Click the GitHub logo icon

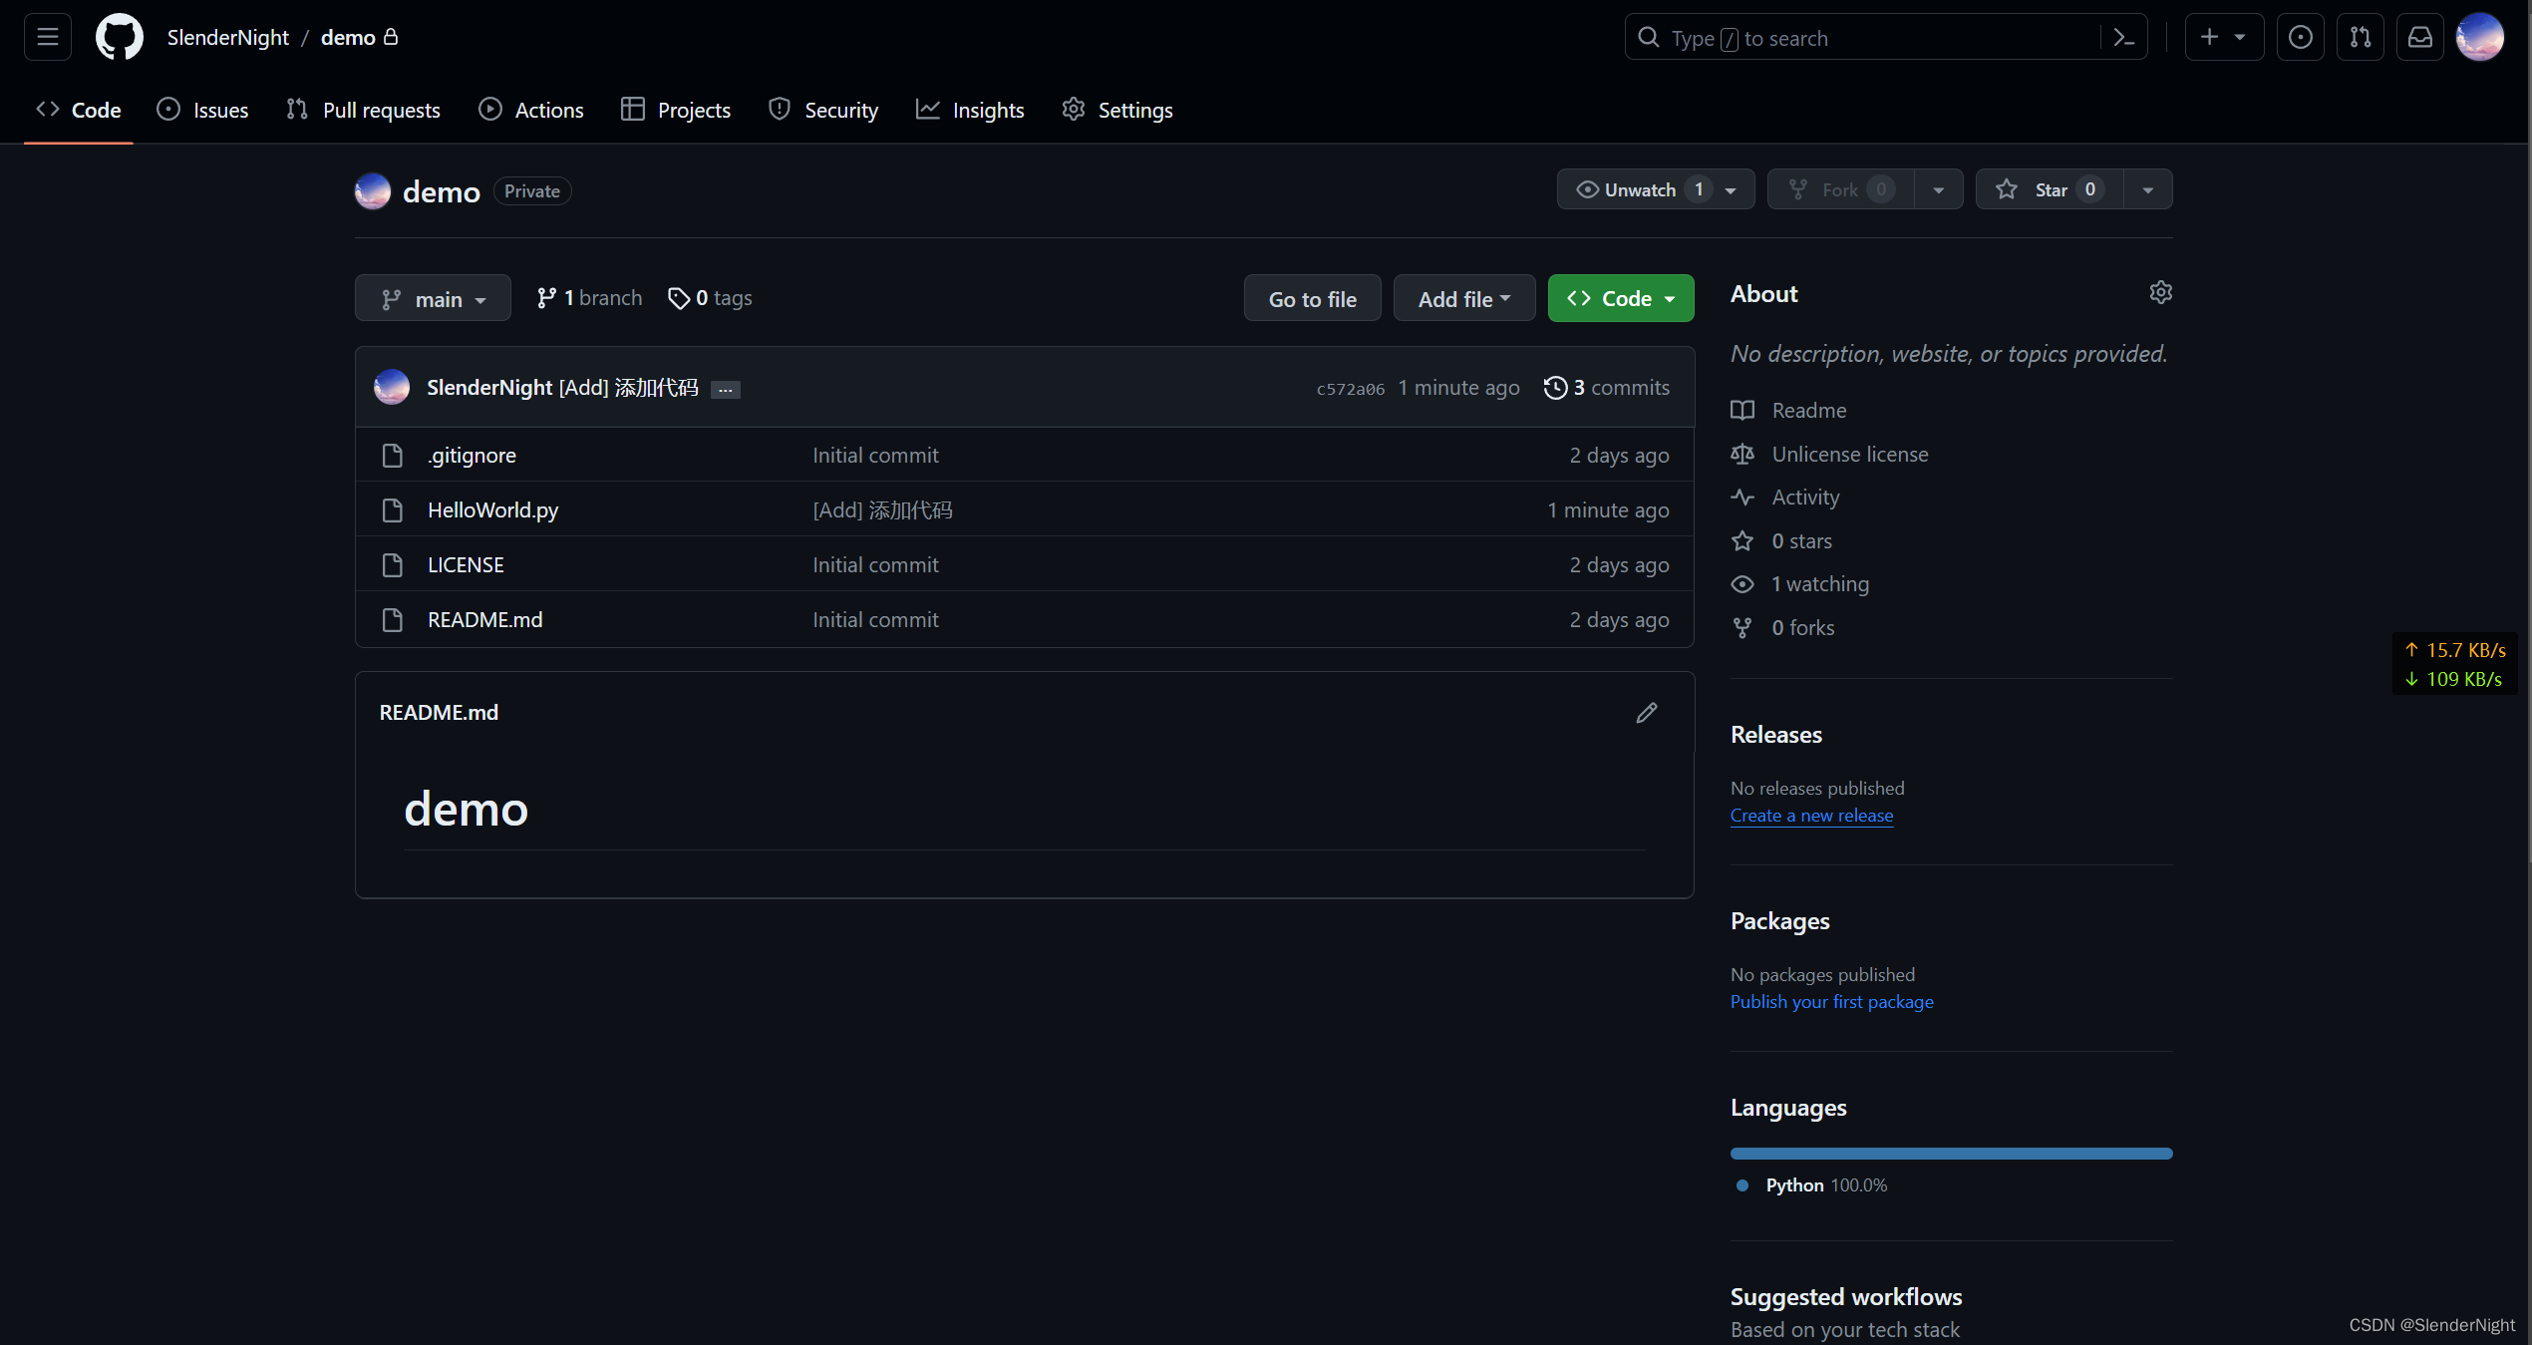tap(120, 38)
